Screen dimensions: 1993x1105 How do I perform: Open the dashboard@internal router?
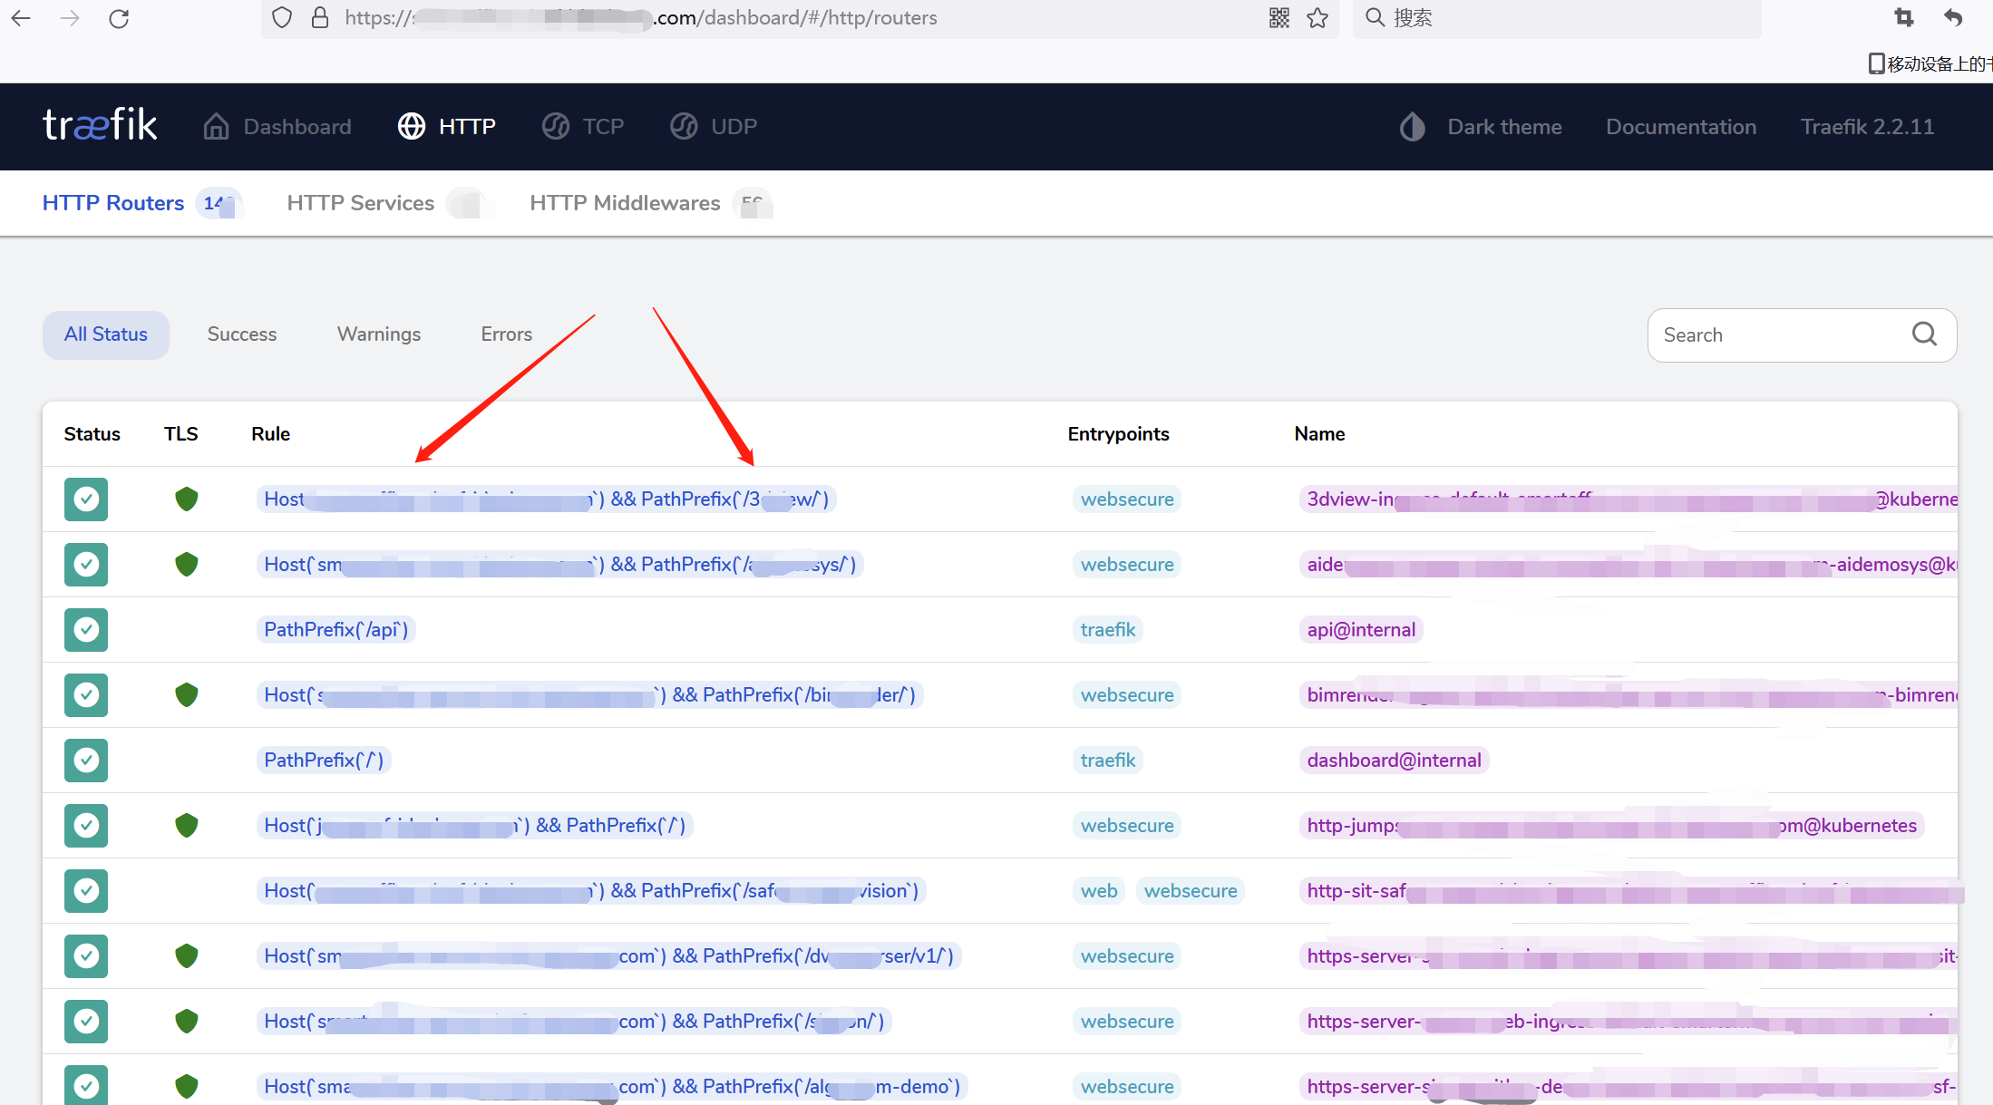click(x=1394, y=760)
